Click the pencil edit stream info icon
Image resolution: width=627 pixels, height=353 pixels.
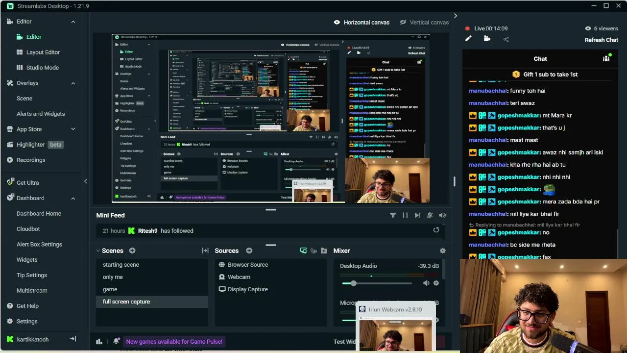[x=468, y=39]
